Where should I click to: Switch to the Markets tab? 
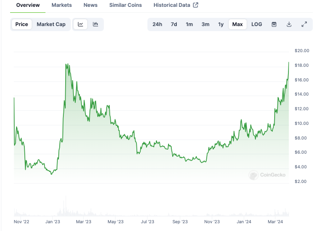pos(62,5)
